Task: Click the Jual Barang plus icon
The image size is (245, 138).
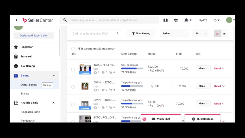Action: pos(16,66)
